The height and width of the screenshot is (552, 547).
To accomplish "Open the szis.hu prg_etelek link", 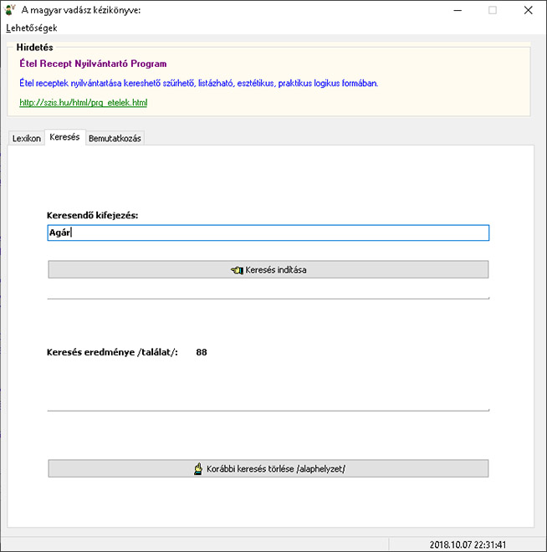I will pos(84,102).
